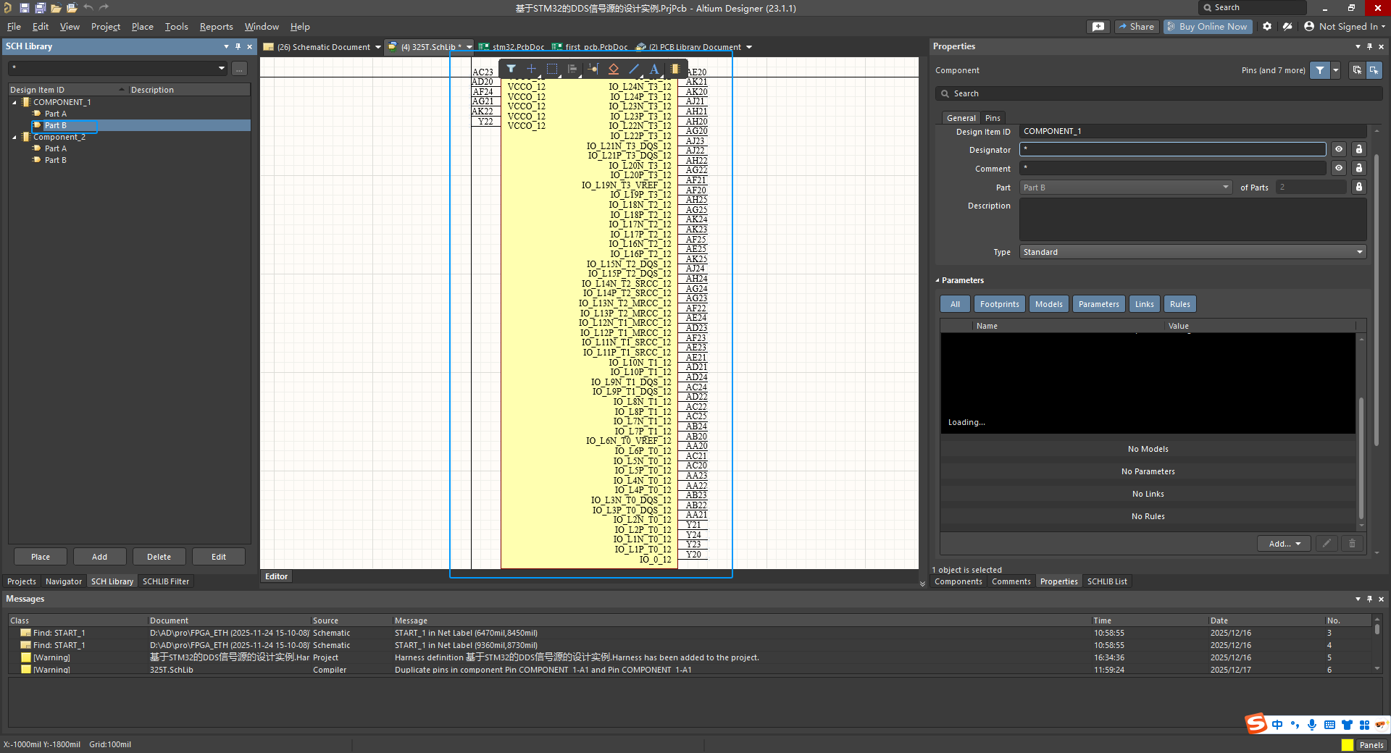Image resolution: width=1391 pixels, height=753 pixels.
Task: Click the Undo arrow icon
Action: pos(88,7)
